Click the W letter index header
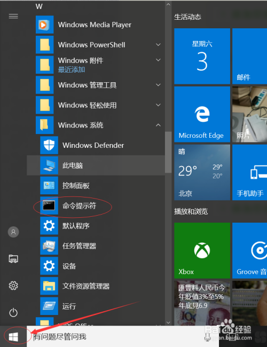 click(39, 6)
